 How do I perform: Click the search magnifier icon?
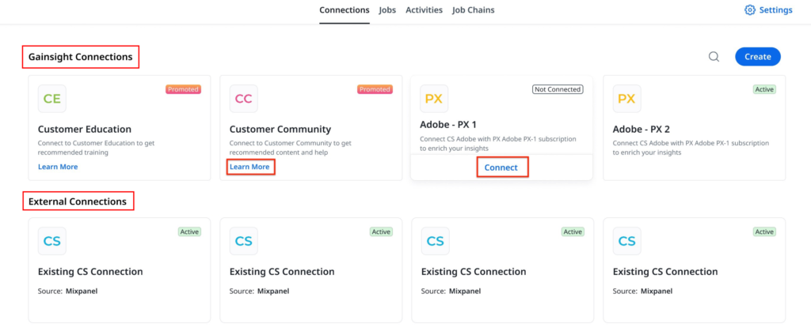click(714, 57)
